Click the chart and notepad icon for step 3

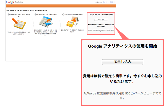pos(72,22)
